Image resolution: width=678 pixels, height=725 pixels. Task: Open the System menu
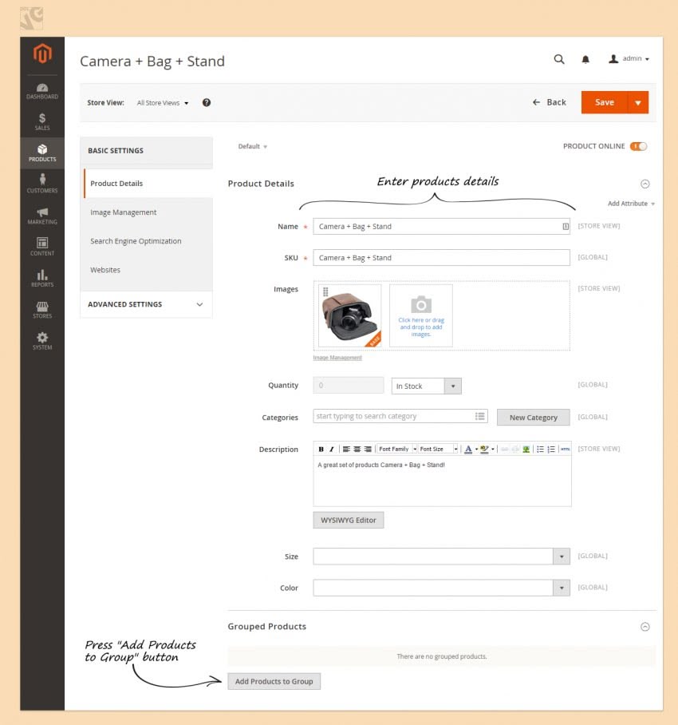point(42,341)
